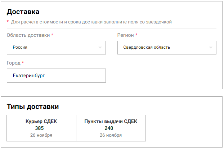Click the Регион field label
This screenshot has width=224, height=149.
click(125, 35)
